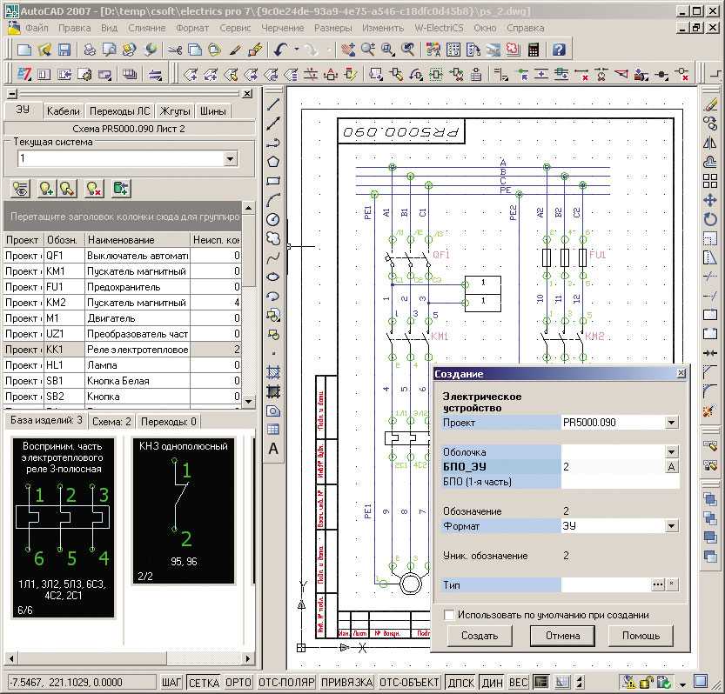The width and height of the screenshot is (725, 694).
Task: Click the БПО_ЭУ value field
Action: click(613, 467)
